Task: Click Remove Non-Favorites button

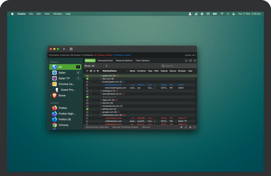Action: click(x=97, y=127)
